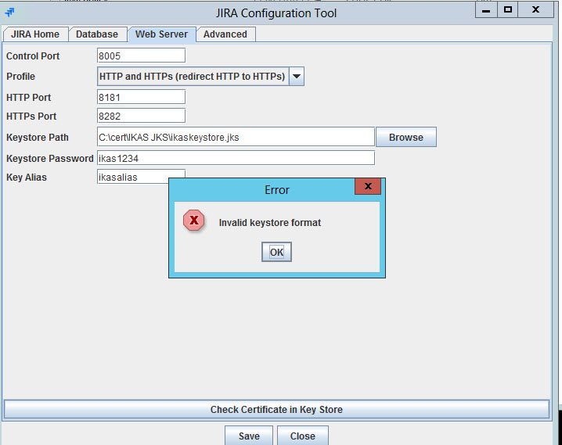Click the 'Profile' label
562x445 pixels.
coord(21,77)
